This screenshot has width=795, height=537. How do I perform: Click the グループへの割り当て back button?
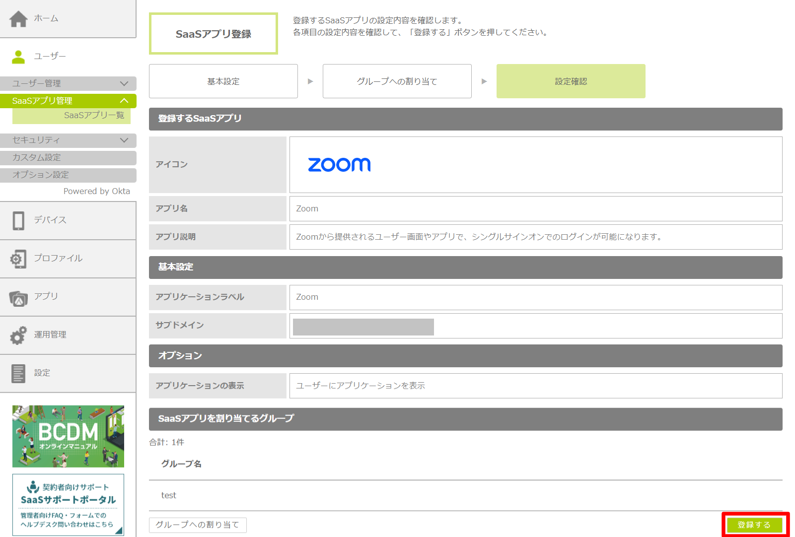(198, 525)
